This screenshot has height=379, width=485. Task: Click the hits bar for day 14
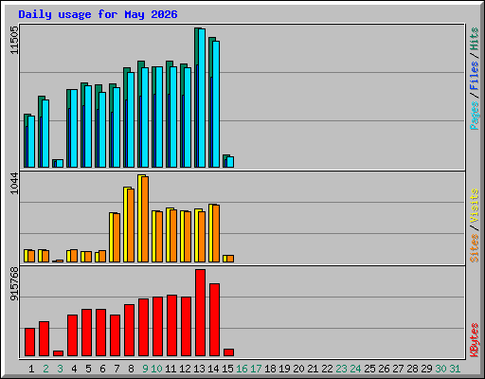coord(210,102)
